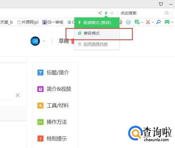Open the 天堂_b bookmark
This screenshot has width=175, height=148.
click(6, 22)
